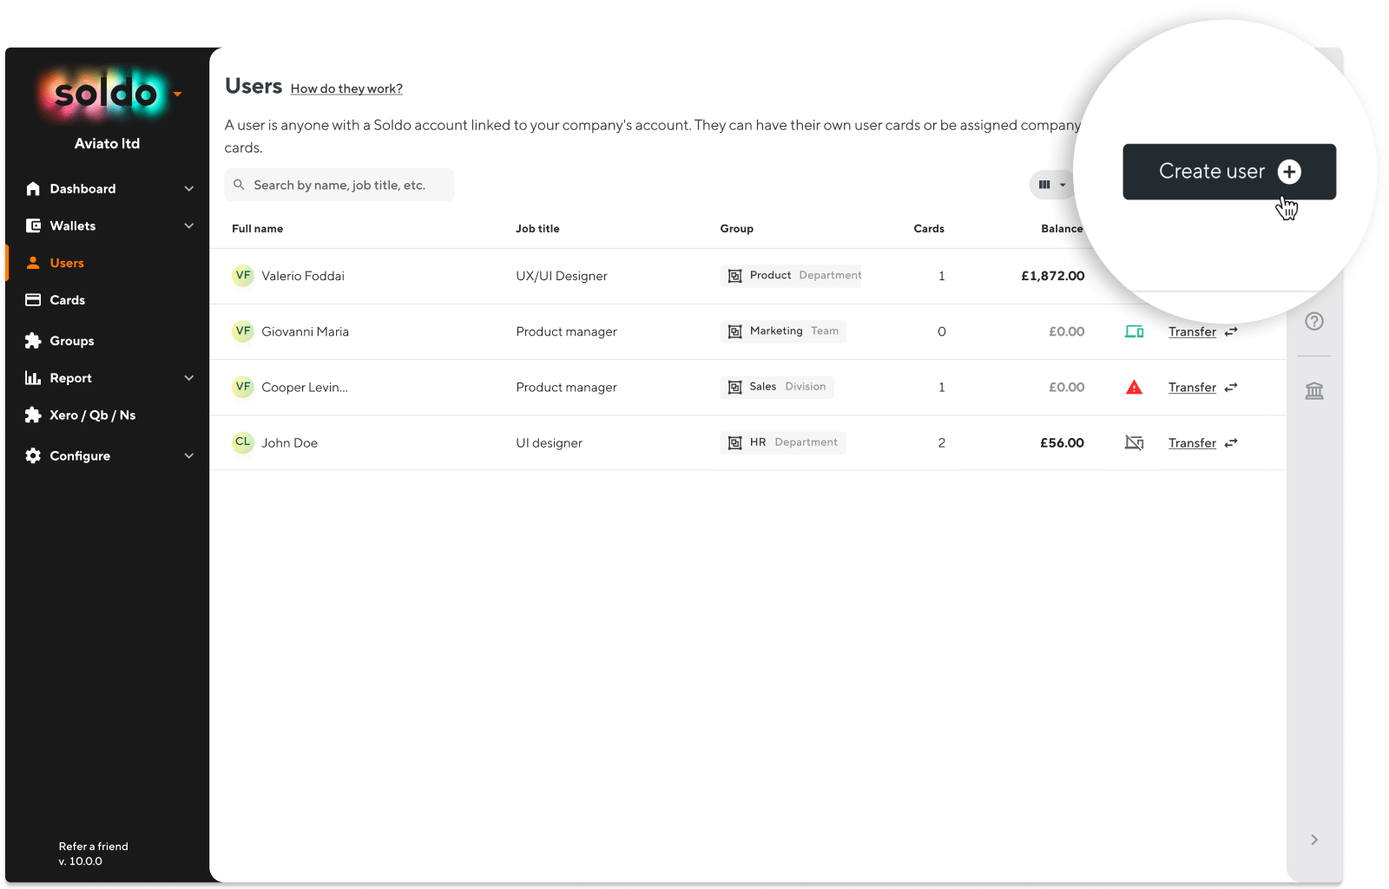This screenshot has width=1389, height=889.
Task: Click the Create user button
Action: 1228,171
